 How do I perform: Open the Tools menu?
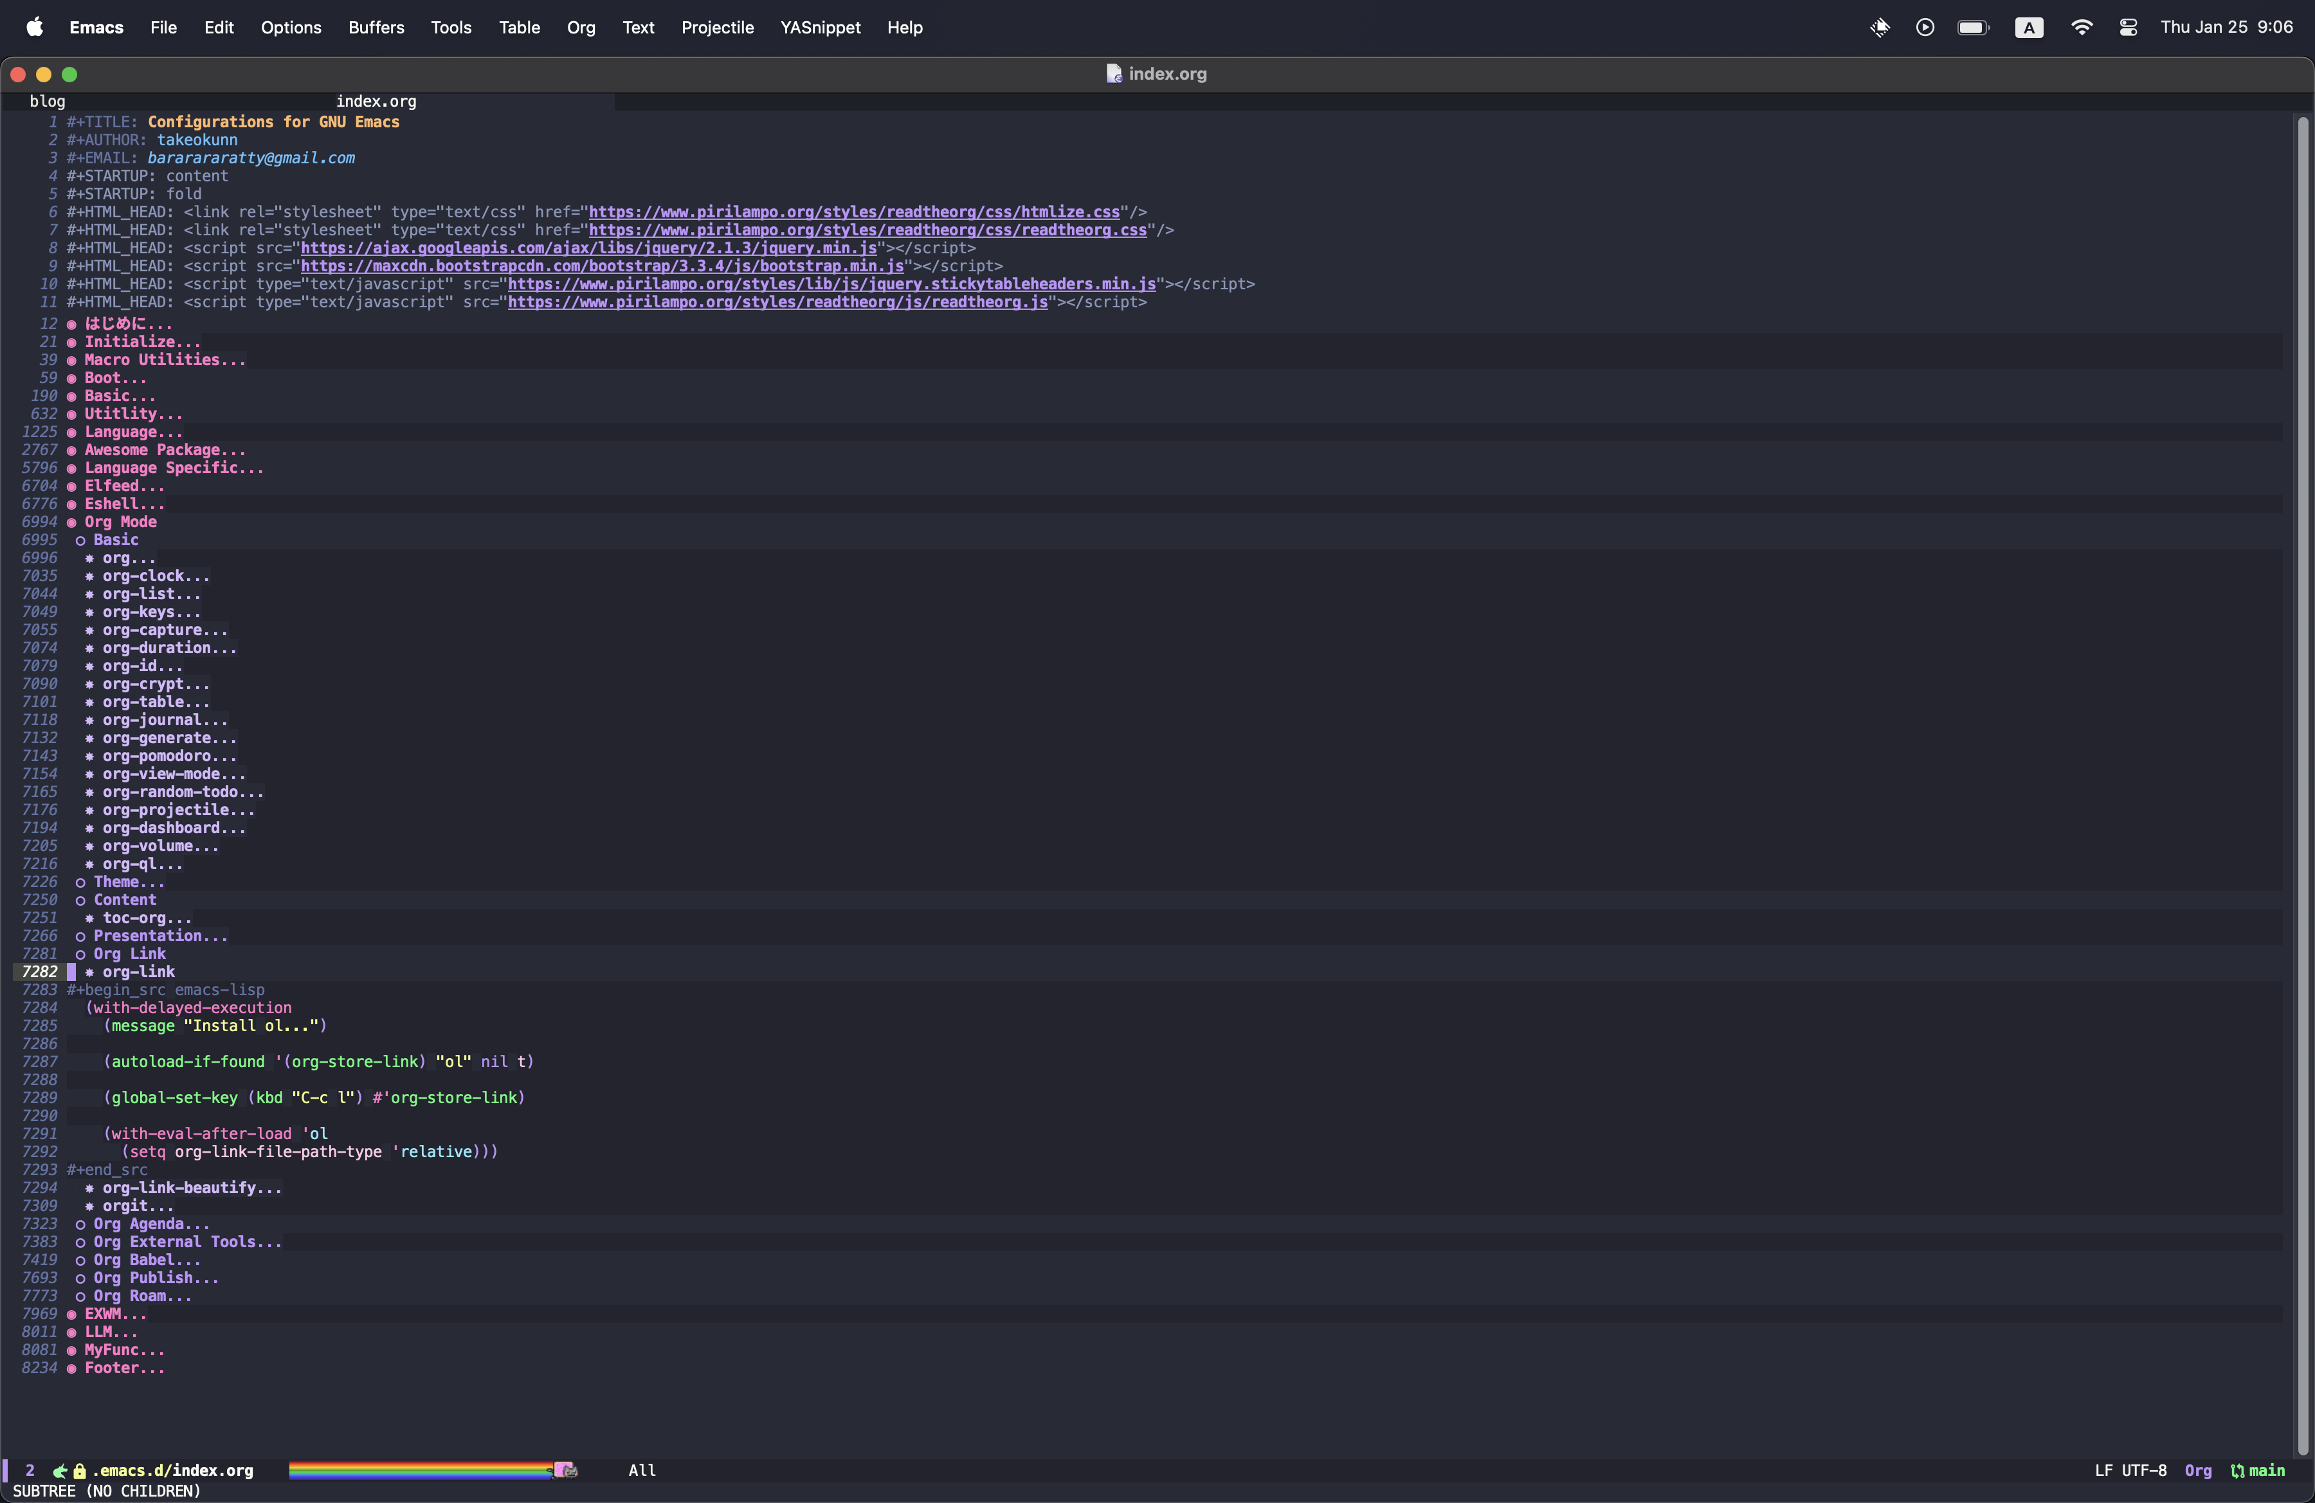(x=450, y=27)
